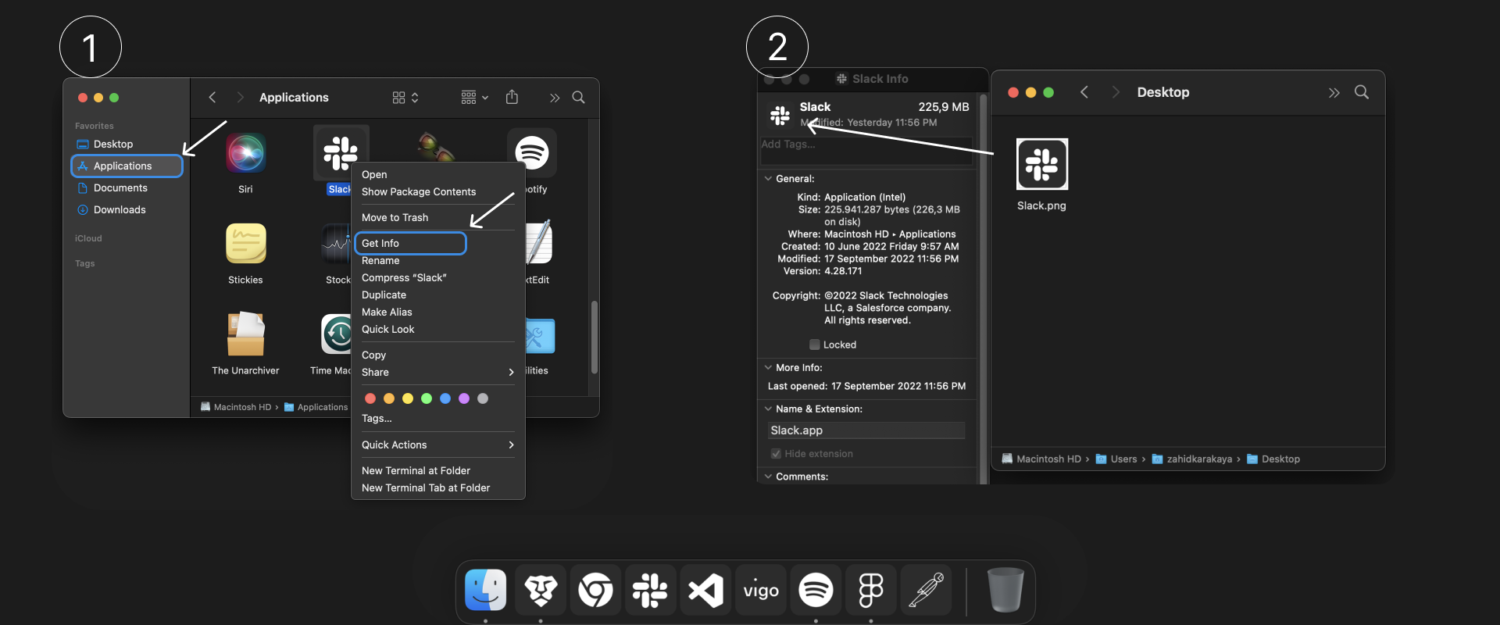Image resolution: width=1500 pixels, height=625 pixels.
Task: Go back in the Applications Finder window
Action: [x=212, y=97]
